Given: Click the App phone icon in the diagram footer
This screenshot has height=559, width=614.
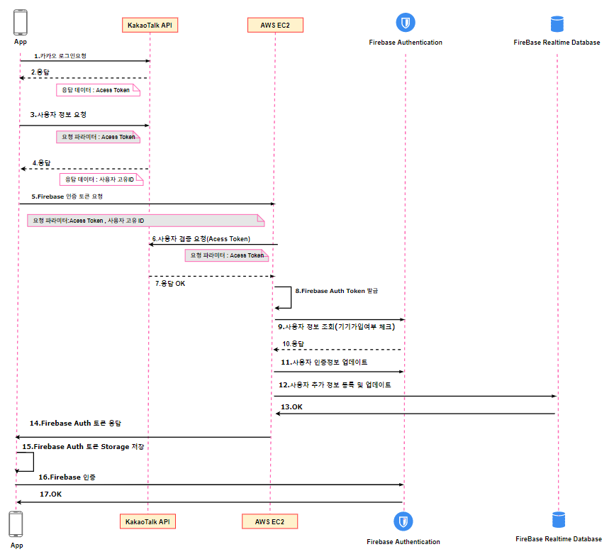Looking at the screenshot, I should point(16,524).
